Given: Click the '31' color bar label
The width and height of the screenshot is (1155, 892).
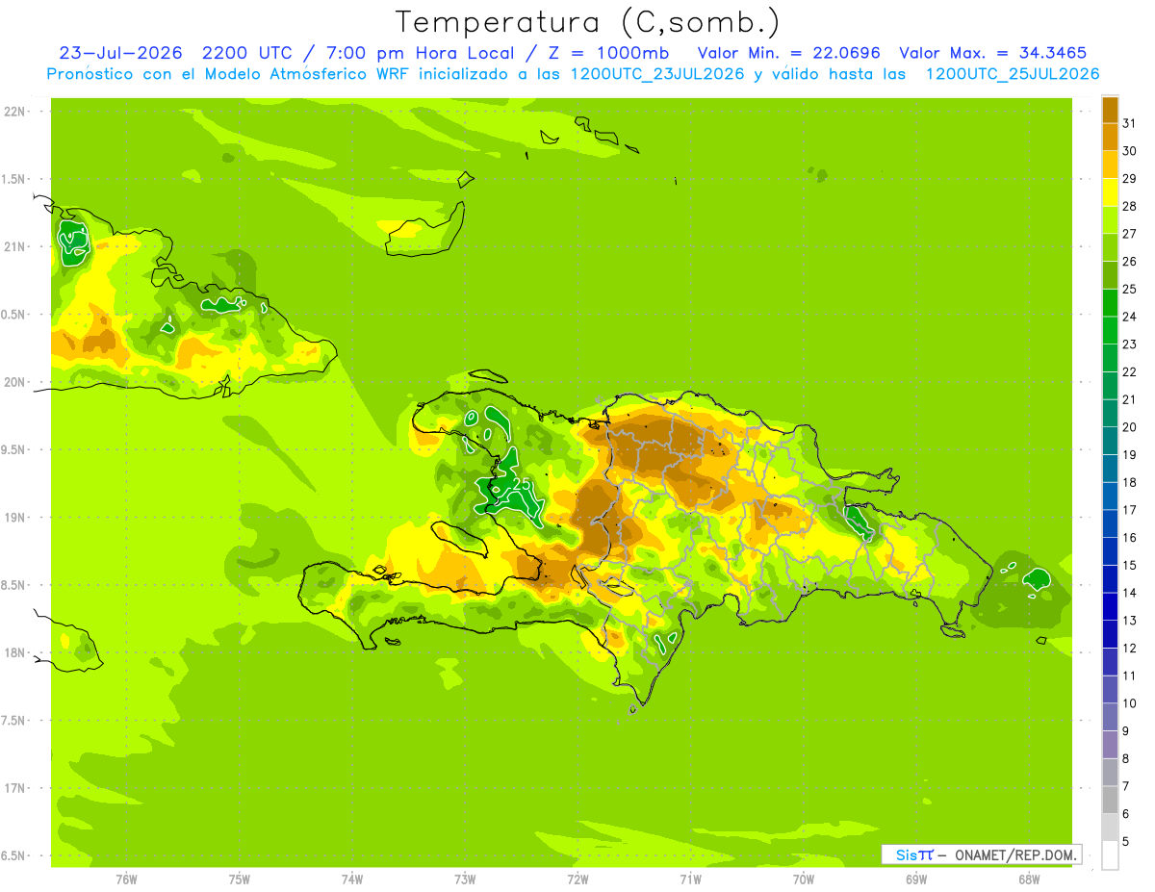Looking at the screenshot, I should point(1129,122).
